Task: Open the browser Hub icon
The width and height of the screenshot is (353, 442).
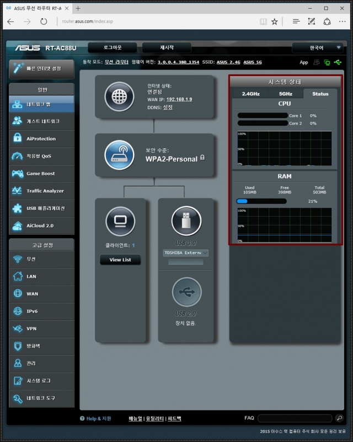Action: point(296,21)
